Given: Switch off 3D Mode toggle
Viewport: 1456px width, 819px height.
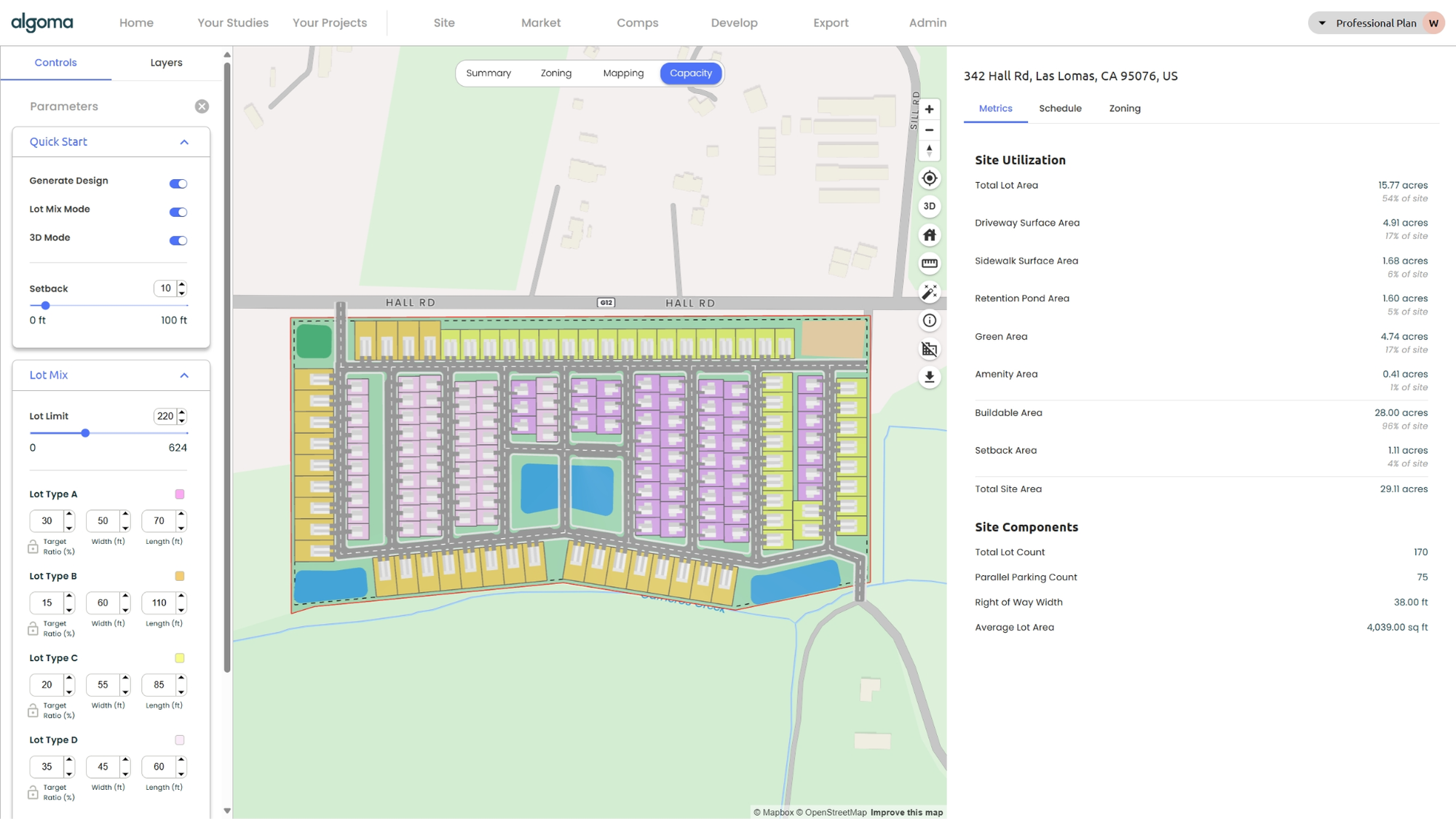Looking at the screenshot, I should click(178, 240).
